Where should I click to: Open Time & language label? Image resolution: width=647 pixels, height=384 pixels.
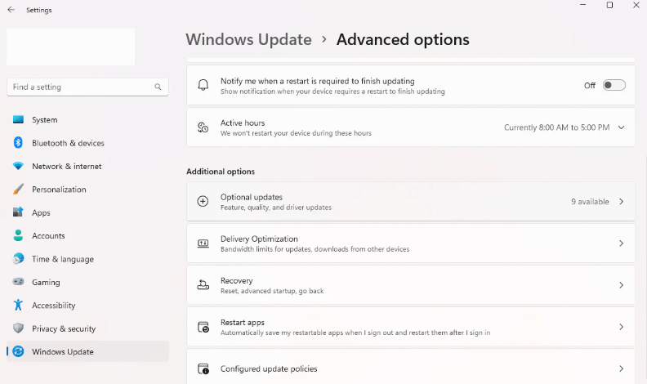point(63,259)
